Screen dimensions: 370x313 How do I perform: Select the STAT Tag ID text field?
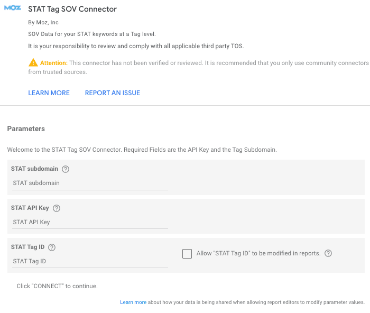point(89,261)
